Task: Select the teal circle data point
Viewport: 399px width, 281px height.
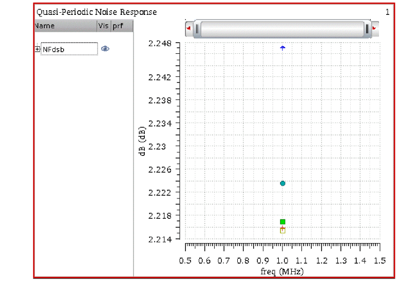Action: pyautogui.click(x=282, y=183)
